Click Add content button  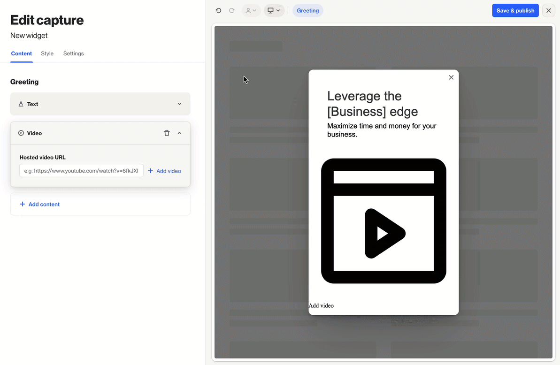pyautogui.click(x=100, y=204)
